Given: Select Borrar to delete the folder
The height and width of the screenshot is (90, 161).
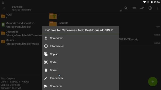Looking at the screenshot, I should [80, 70].
